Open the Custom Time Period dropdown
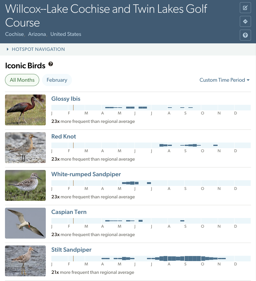Screen dimensions: 256x281 225,80
